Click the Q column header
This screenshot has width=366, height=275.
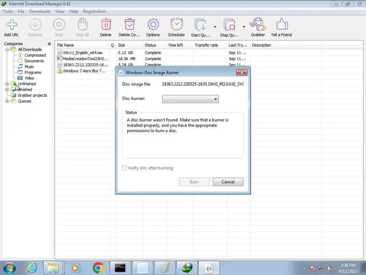click(x=113, y=45)
